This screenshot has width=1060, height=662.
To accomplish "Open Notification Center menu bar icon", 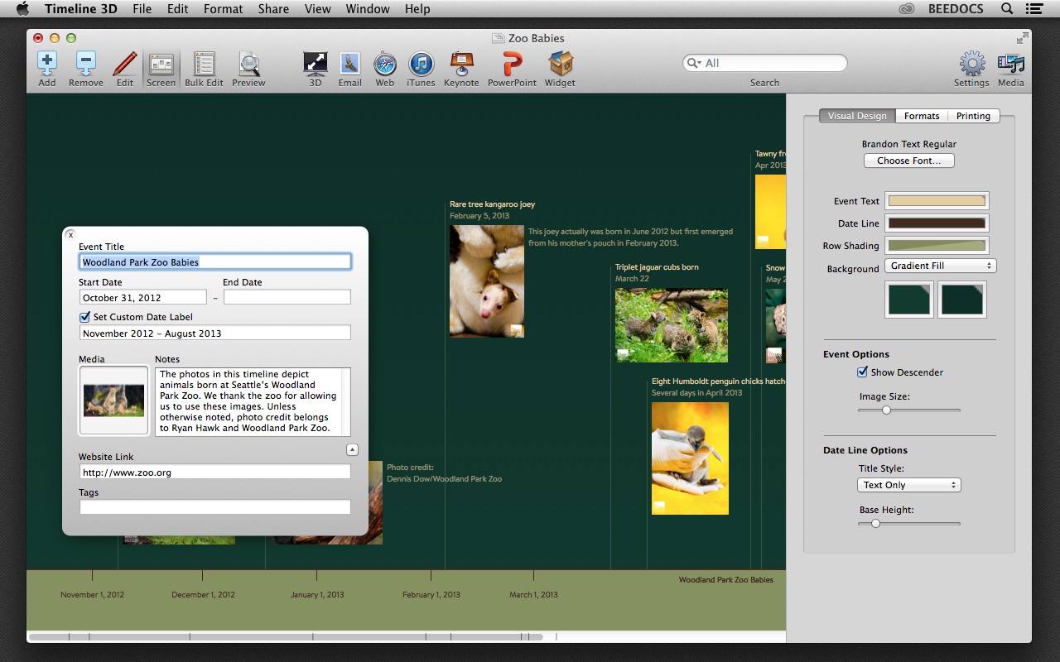I will [x=1033, y=9].
